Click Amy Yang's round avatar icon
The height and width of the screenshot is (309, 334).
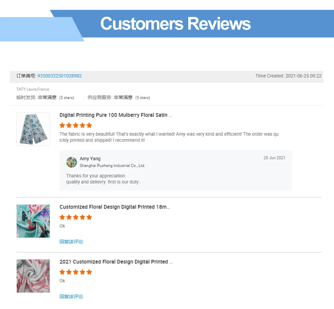point(72,162)
